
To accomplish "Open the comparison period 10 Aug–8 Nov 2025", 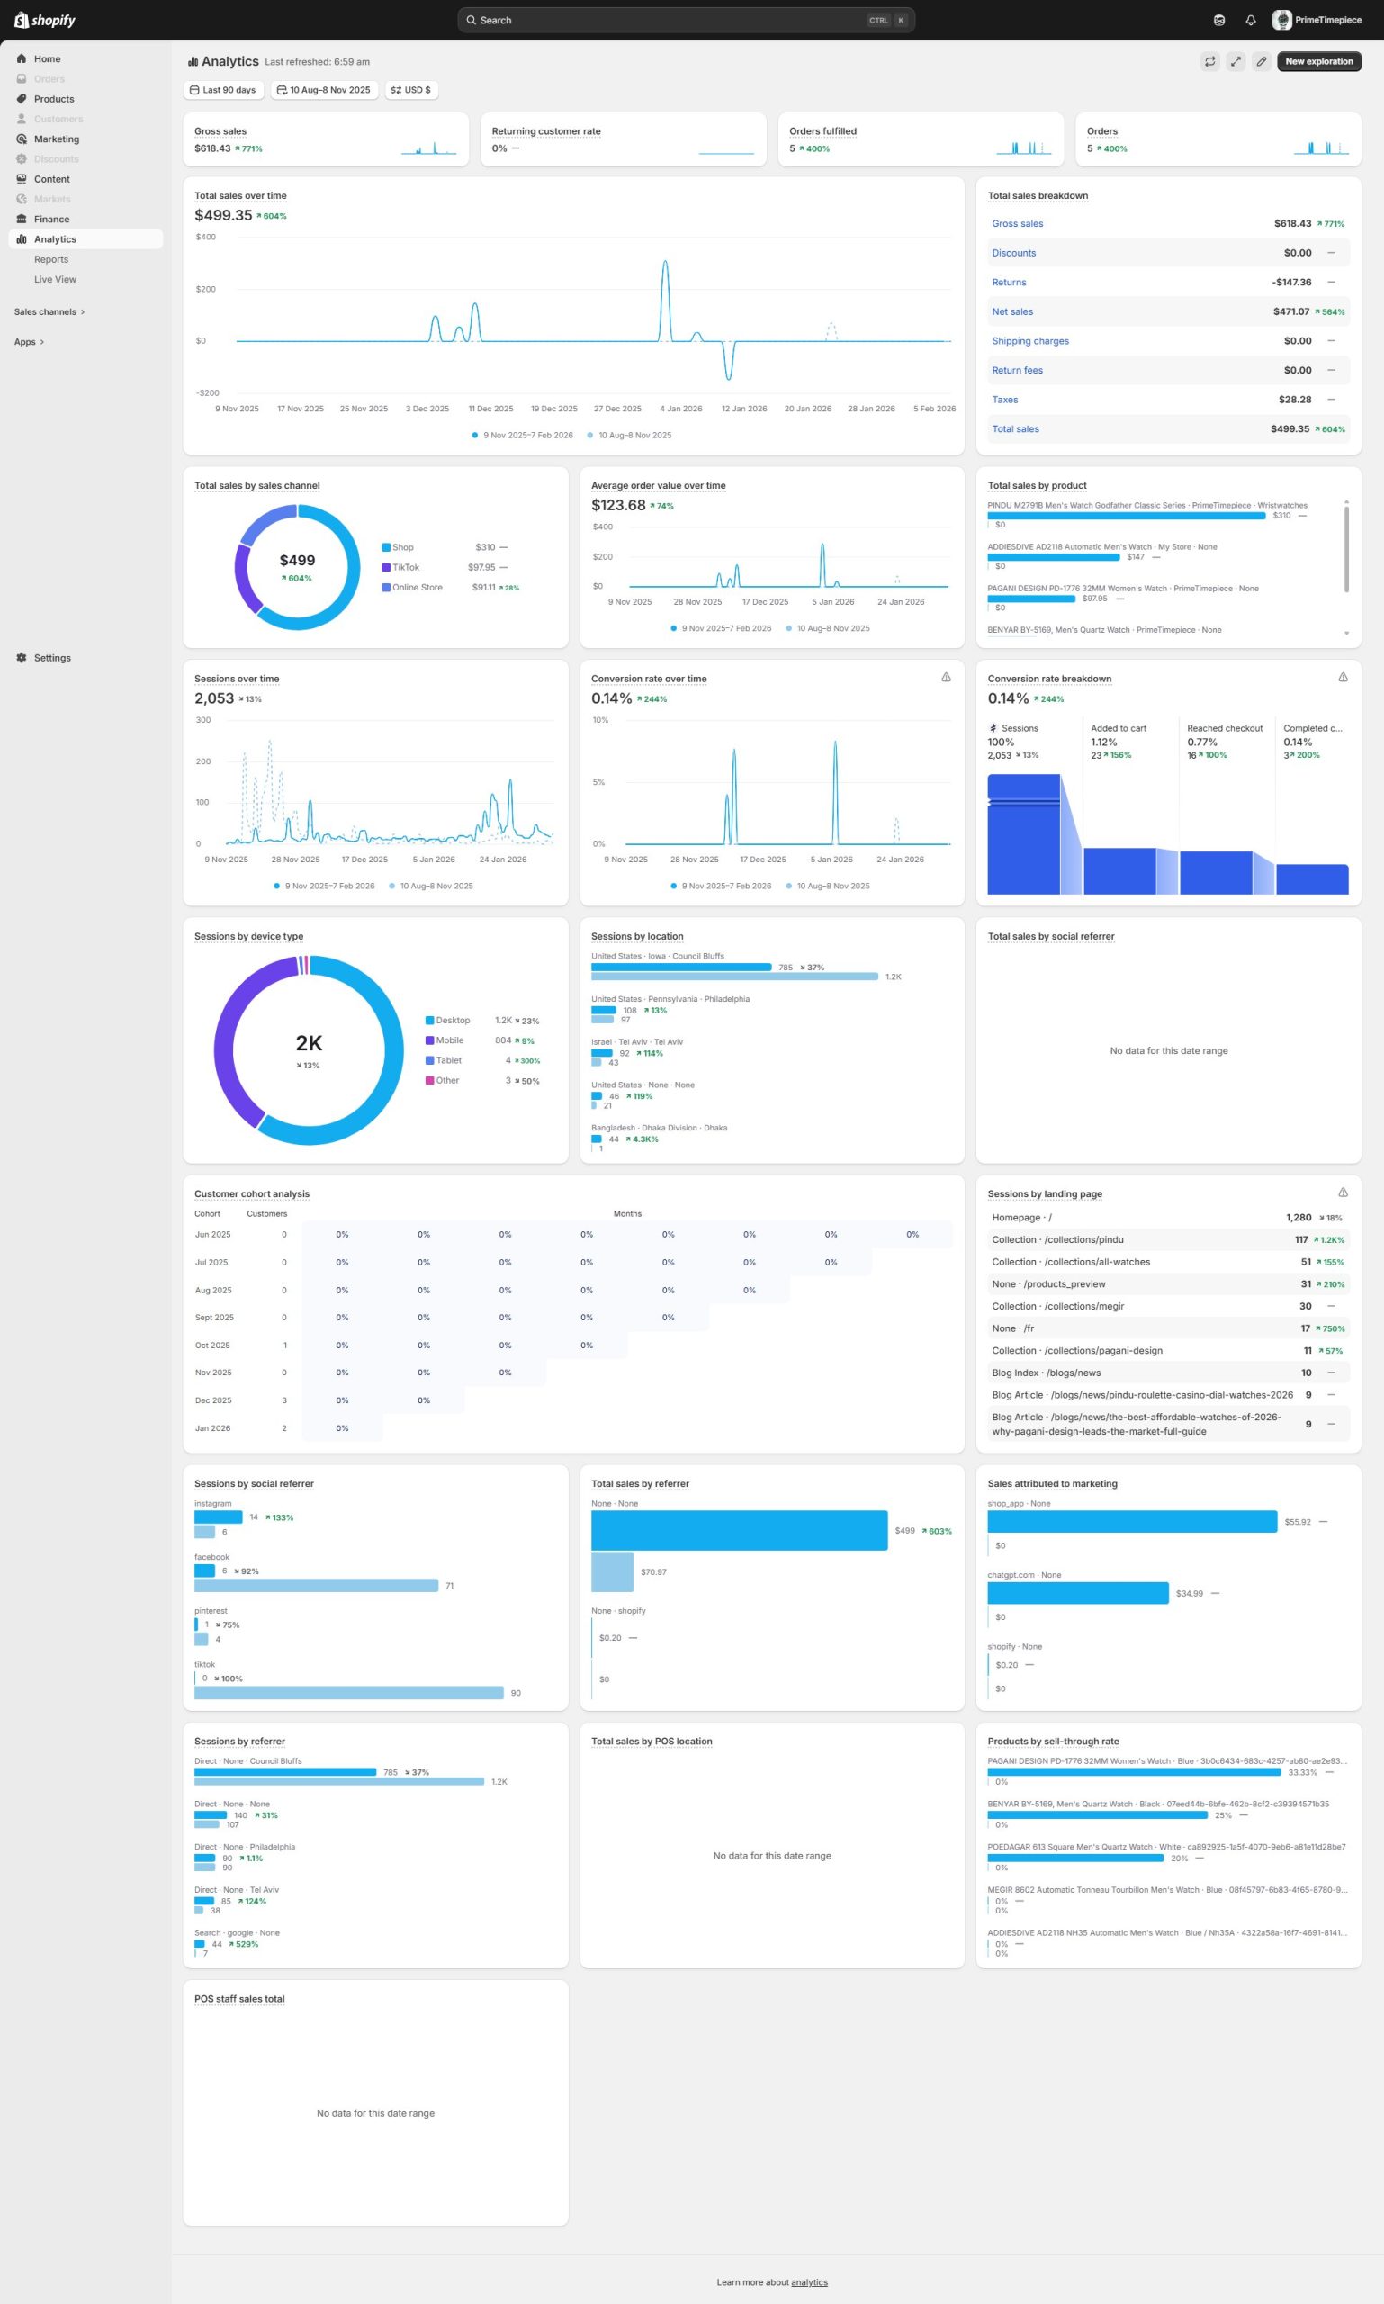I will pos(324,91).
